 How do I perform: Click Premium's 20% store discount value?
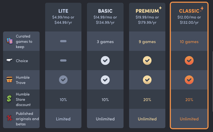pyautogui.click(x=147, y=100)
